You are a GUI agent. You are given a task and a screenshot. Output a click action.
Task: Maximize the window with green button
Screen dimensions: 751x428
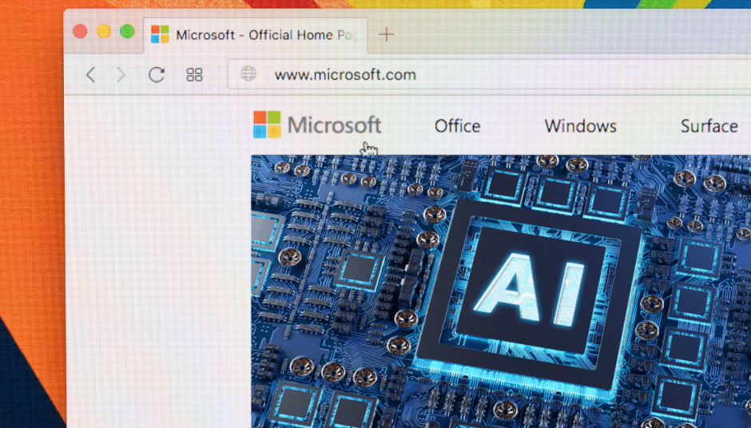pos(127,32)
